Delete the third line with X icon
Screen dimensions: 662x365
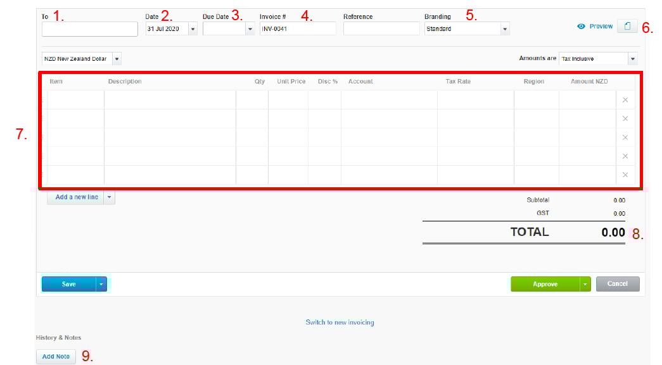coord(625,137)
